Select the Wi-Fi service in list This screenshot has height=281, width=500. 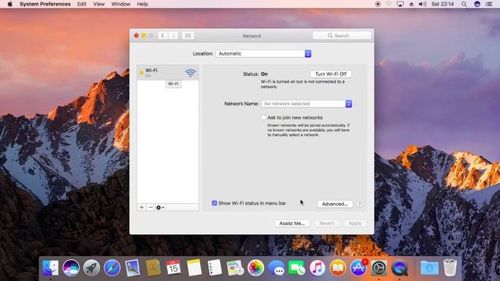(x=168, y=73)
